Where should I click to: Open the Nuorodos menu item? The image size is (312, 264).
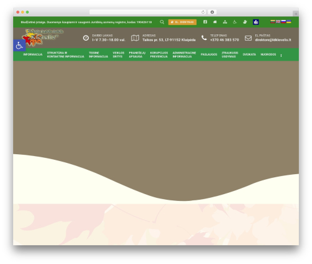click(x=268, y=54)
